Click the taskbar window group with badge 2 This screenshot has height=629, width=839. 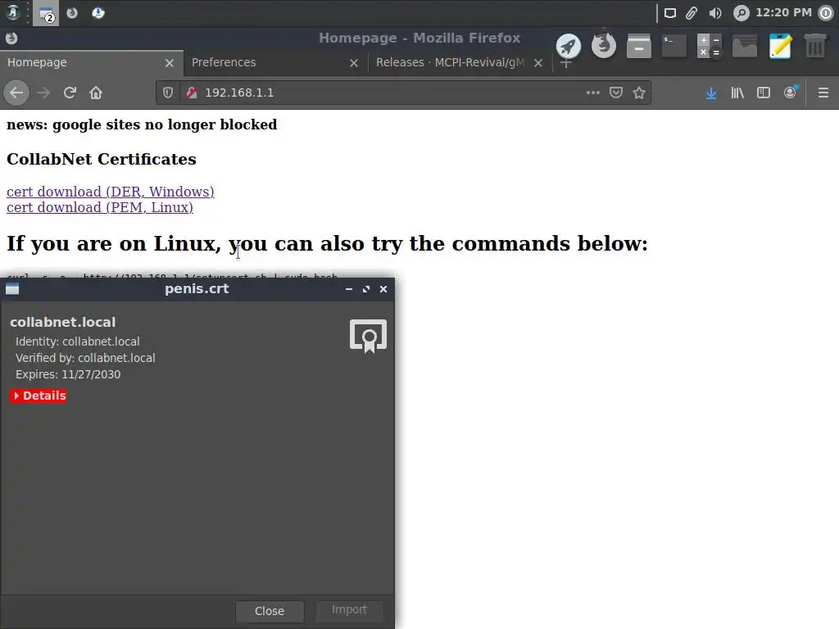(x=46, y=13)
